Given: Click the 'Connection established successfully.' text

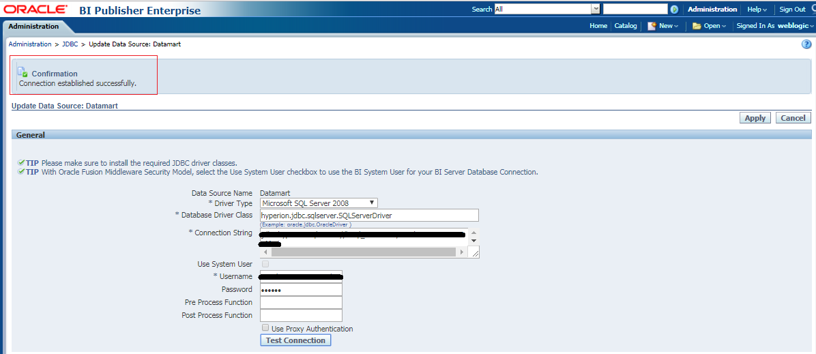Looking at the screenshot, I should (78, 83).
